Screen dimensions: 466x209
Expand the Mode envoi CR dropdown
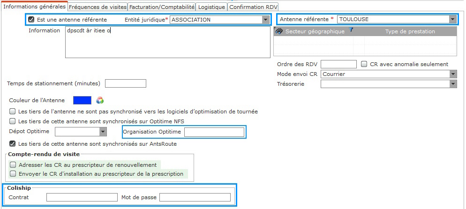453,74
